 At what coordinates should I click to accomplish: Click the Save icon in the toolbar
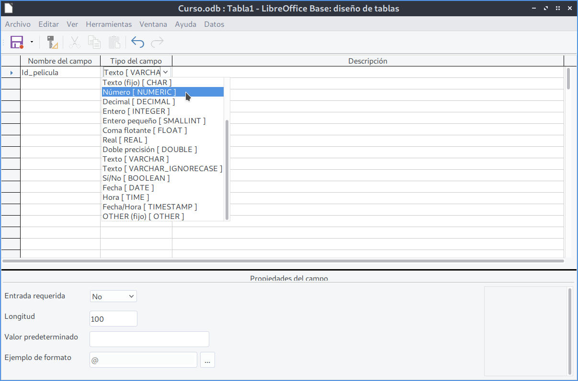tap(17, 42)
